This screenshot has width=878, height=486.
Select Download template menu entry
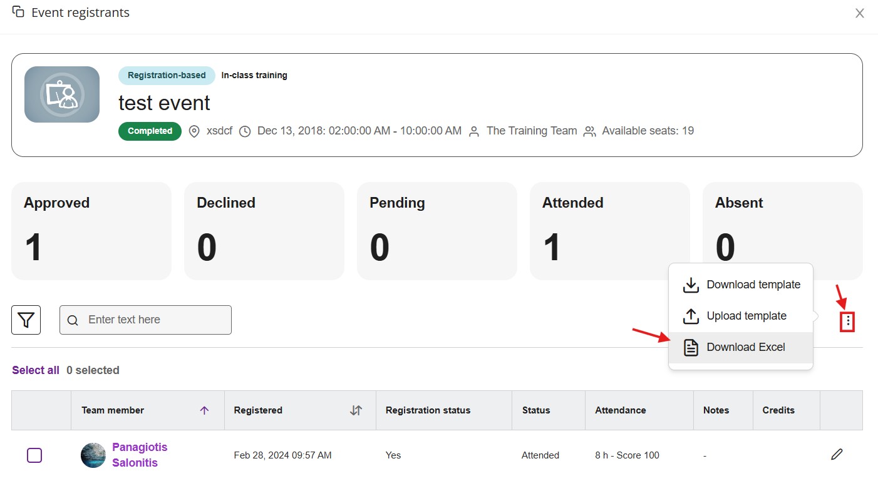pyautogui.click(x=741, y=285)
